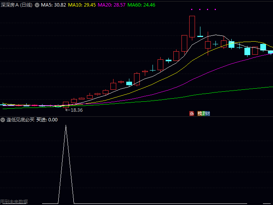Click the 逢低见底必买 indicator name
273x205 pixels.
coord(20,120)
